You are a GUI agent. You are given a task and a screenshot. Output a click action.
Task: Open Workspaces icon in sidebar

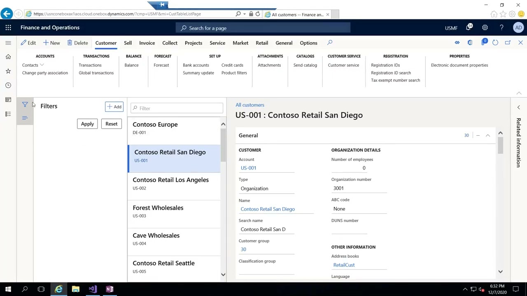pos(8,99)
